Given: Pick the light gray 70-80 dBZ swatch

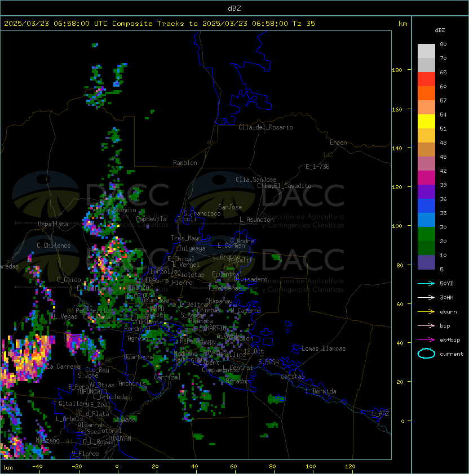Looking at the screenshot, I should click(x=426, y=51).
